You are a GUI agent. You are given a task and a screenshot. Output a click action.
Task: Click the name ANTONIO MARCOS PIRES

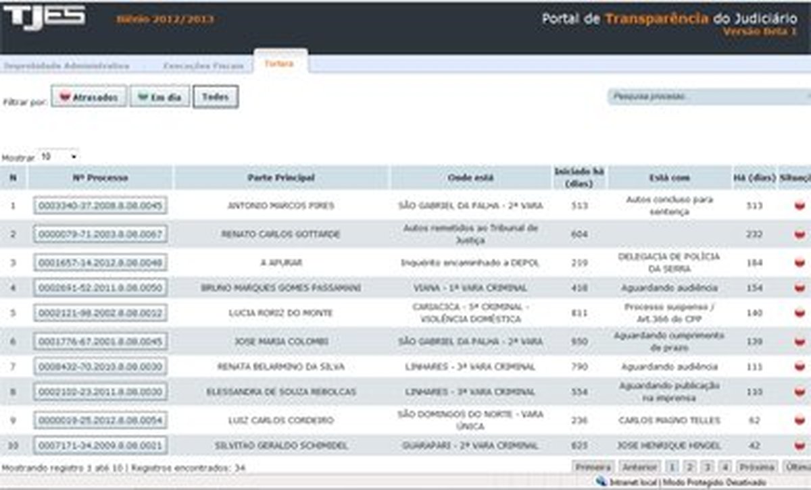[x=280, y=206]
